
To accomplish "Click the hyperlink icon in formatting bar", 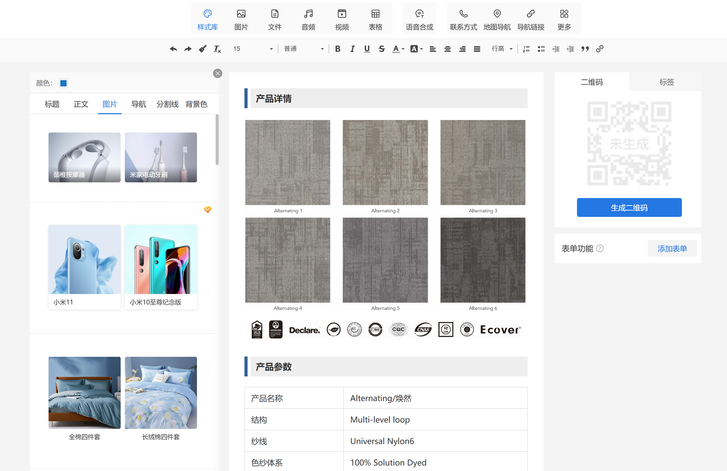I will [600, 49].
